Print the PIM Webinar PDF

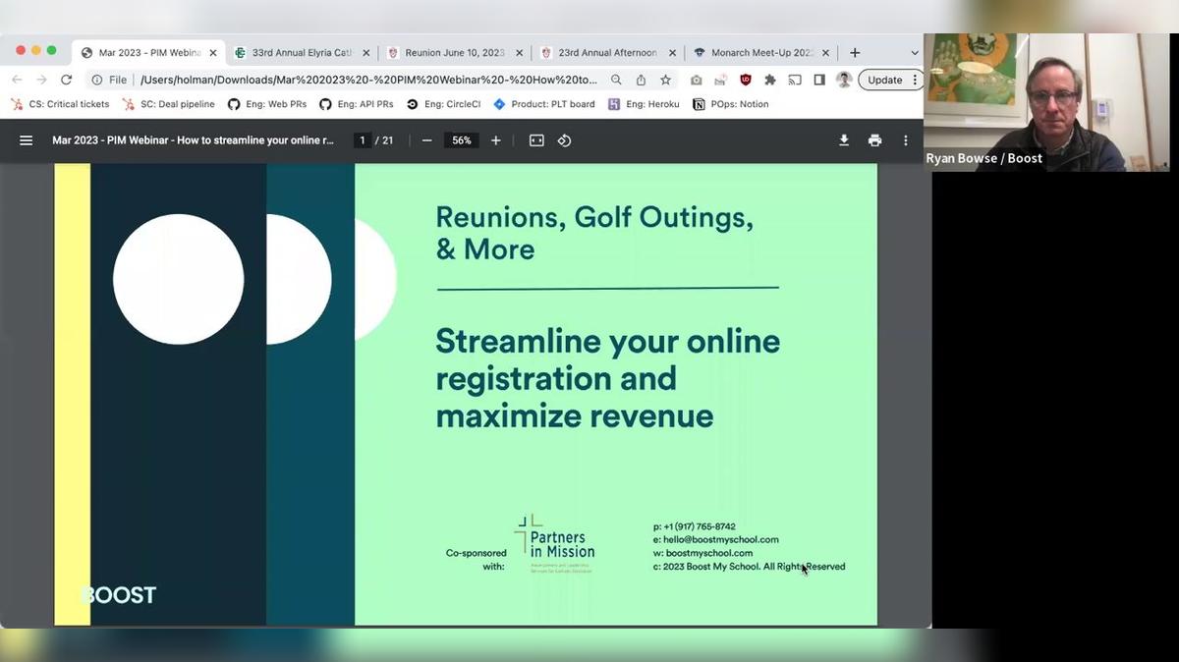[x=874, y=140]
